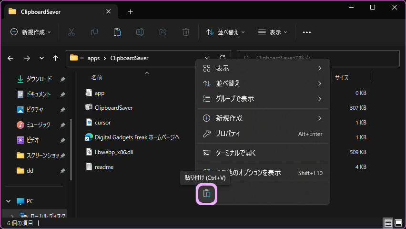Open the 表示 view dropdown in toolbar
406x229 pixels.
pyautogui.click(x=273, y=32)
